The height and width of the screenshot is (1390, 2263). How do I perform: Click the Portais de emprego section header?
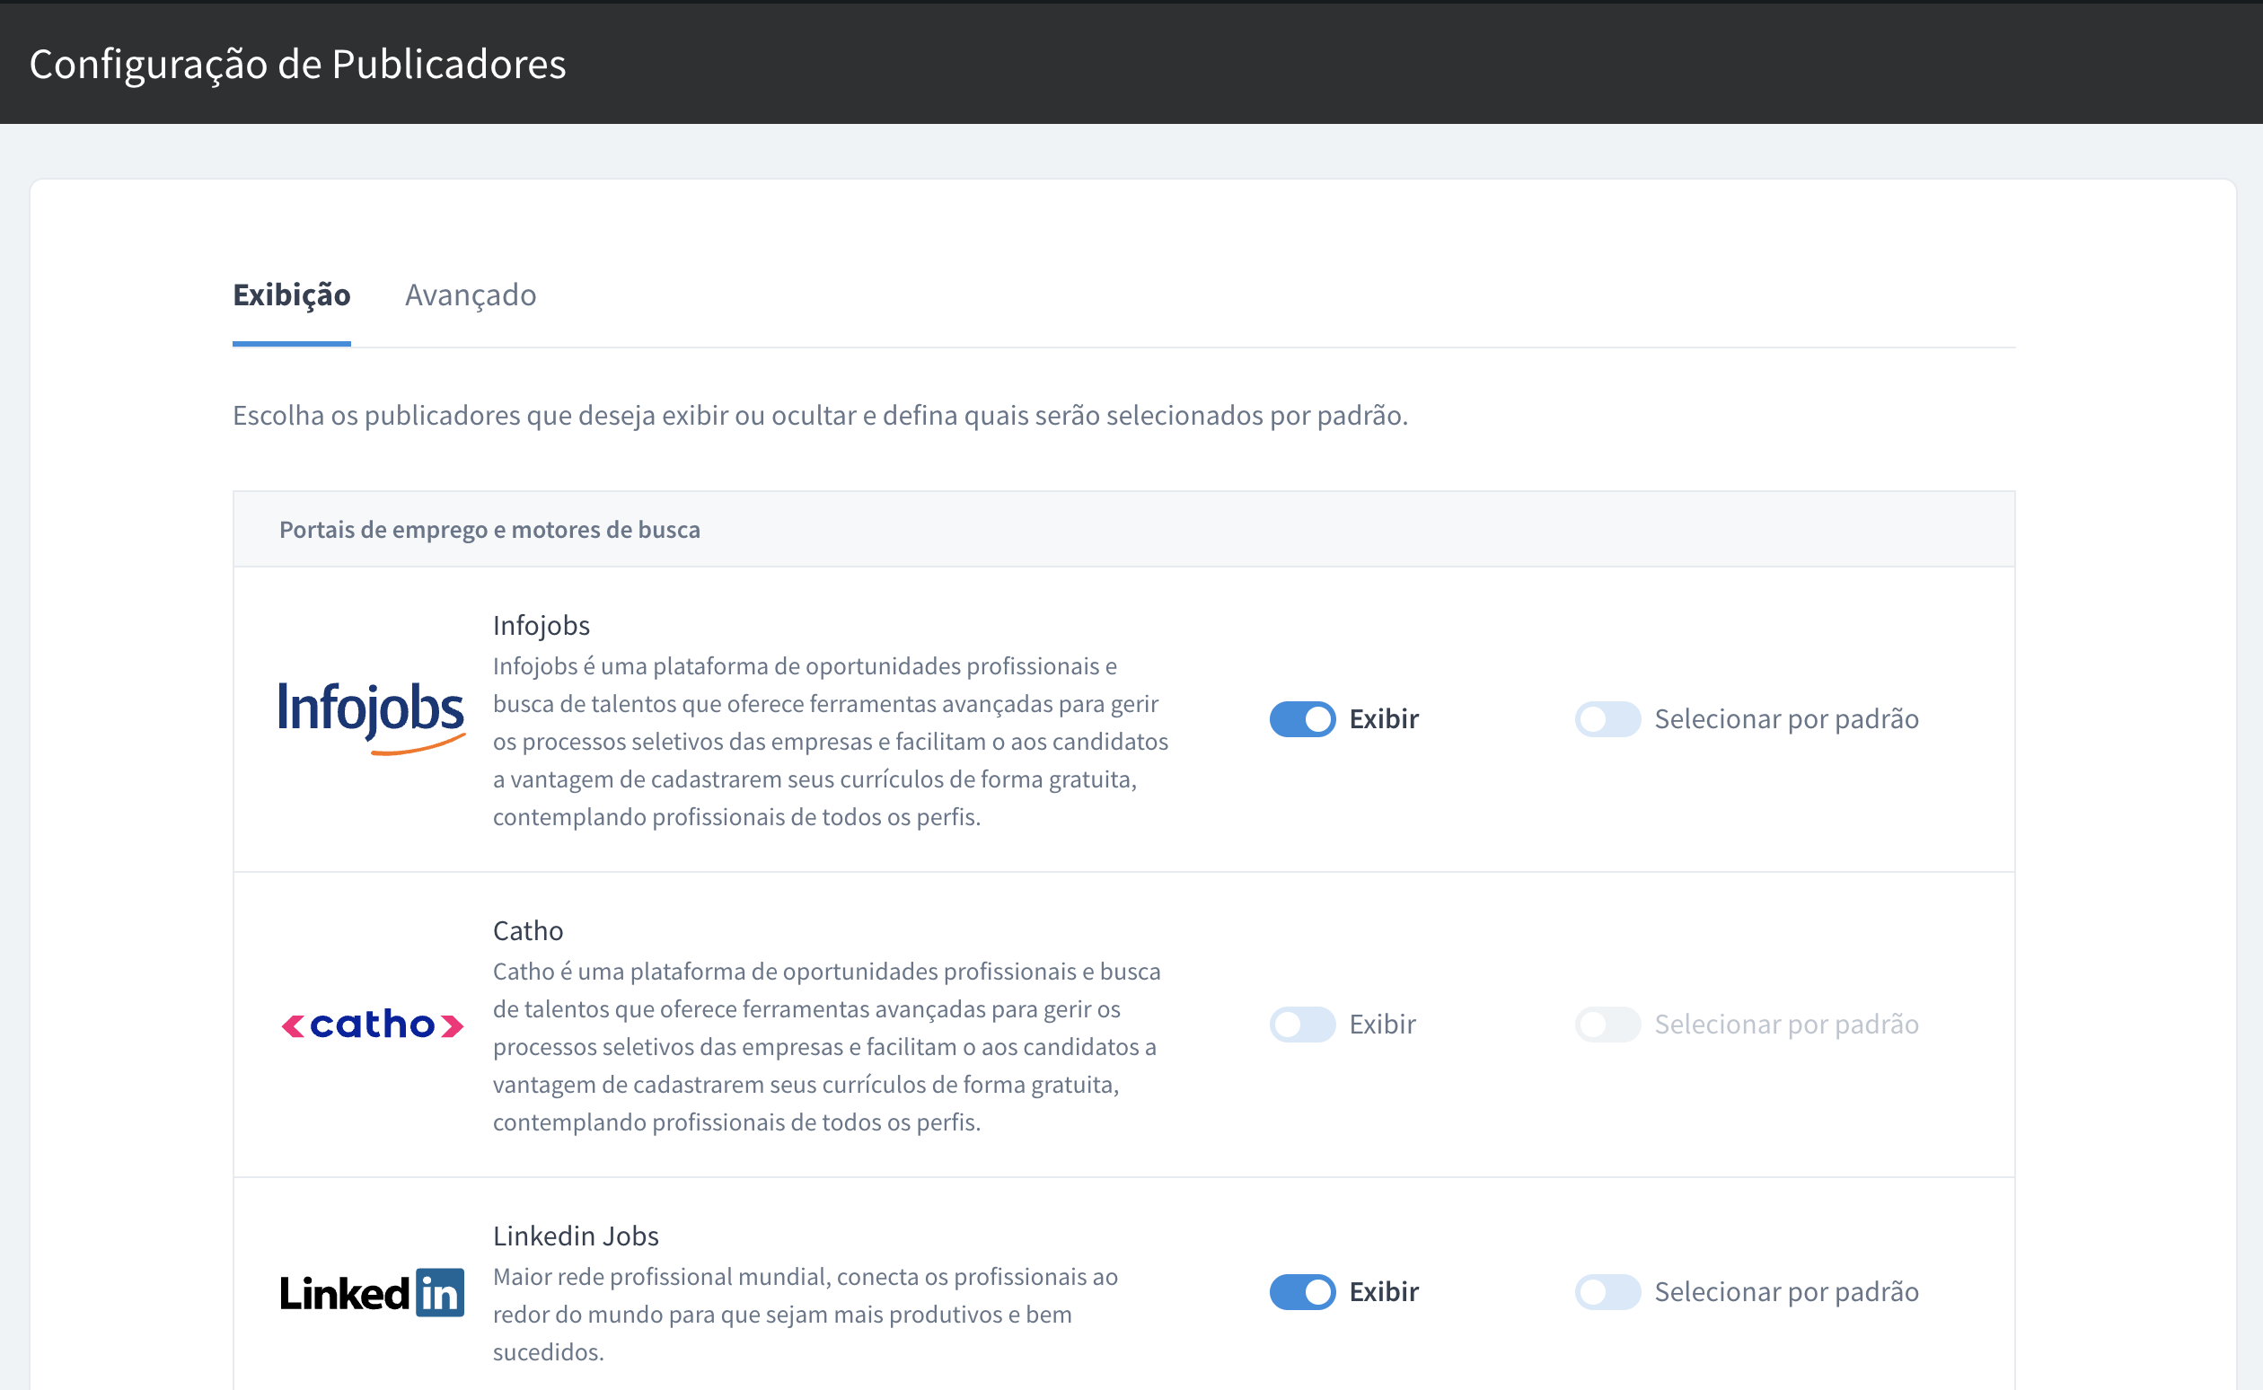489,530
